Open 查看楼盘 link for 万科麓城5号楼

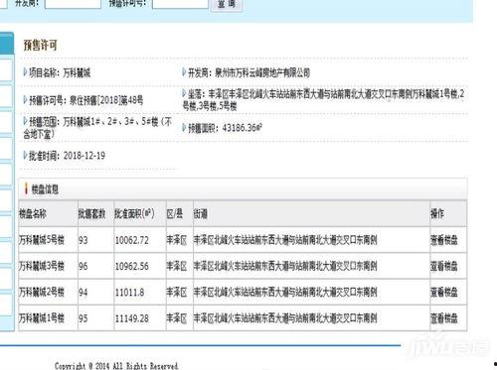[x=444, y=240]
